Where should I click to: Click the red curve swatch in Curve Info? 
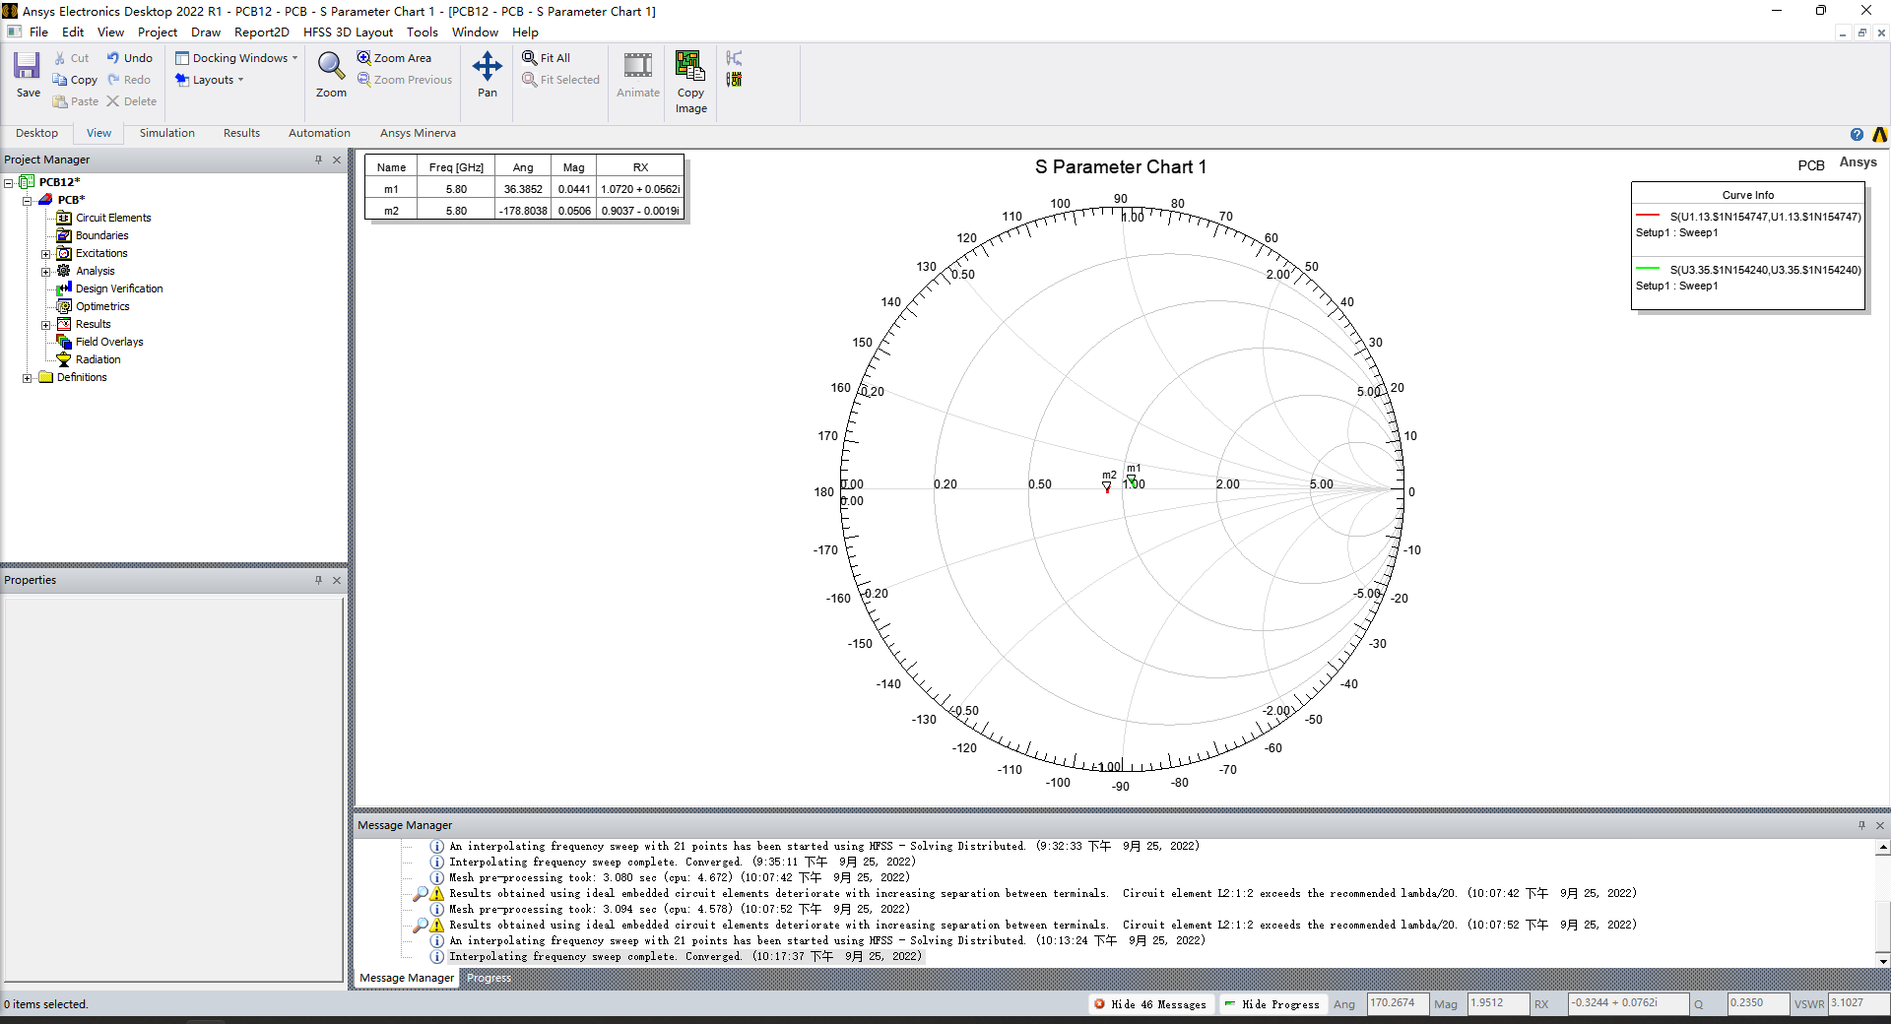tap(1648, 216)
